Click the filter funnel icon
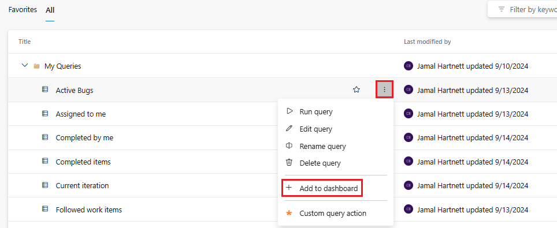The width and height of the screenshot is (557, 228). tap(502, 9)
